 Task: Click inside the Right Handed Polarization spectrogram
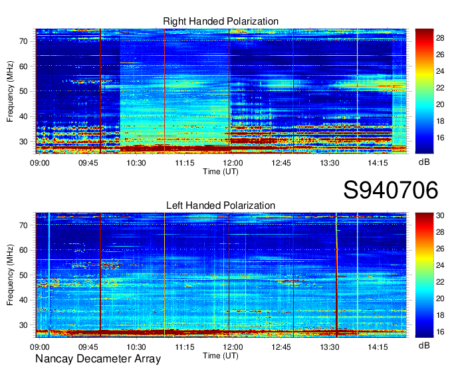click(x=221, y=91)
